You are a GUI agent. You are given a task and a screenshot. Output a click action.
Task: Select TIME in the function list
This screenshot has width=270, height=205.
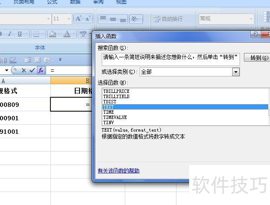[186, 112]
